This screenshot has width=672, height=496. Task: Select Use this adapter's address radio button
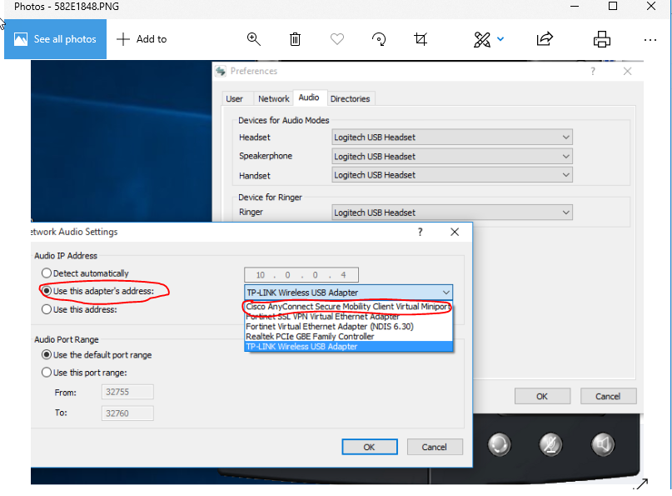point(47,291)
